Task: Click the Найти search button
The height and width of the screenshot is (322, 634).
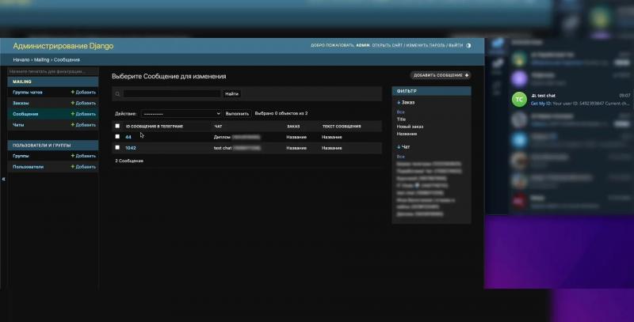Action: (231, 94)
